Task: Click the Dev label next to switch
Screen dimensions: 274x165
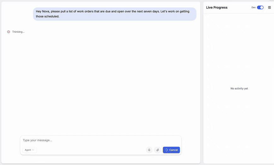Action: click(x=254, y=8)
